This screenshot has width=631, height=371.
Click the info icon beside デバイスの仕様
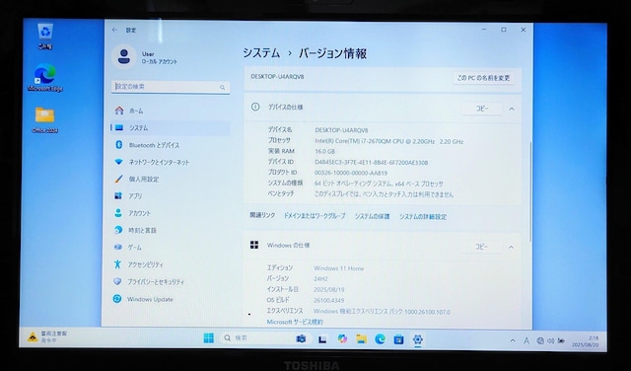coord(255,107)
